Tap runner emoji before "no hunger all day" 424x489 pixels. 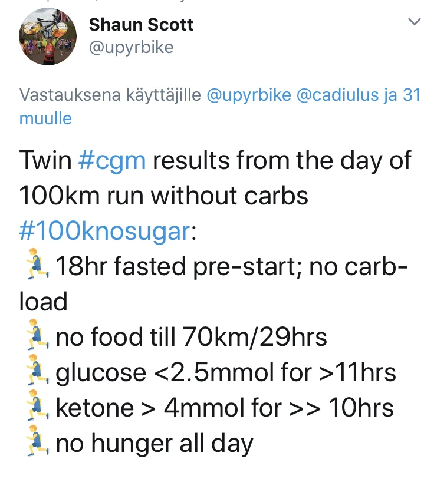coord(34,443)
